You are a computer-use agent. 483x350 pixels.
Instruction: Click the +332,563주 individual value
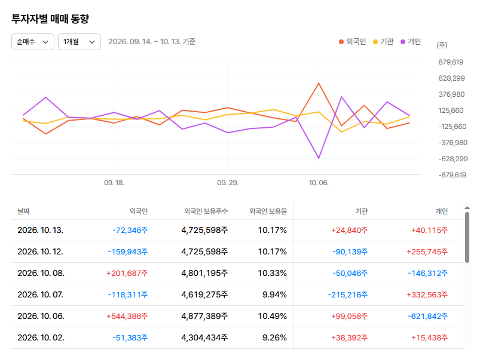click(427, 295)
